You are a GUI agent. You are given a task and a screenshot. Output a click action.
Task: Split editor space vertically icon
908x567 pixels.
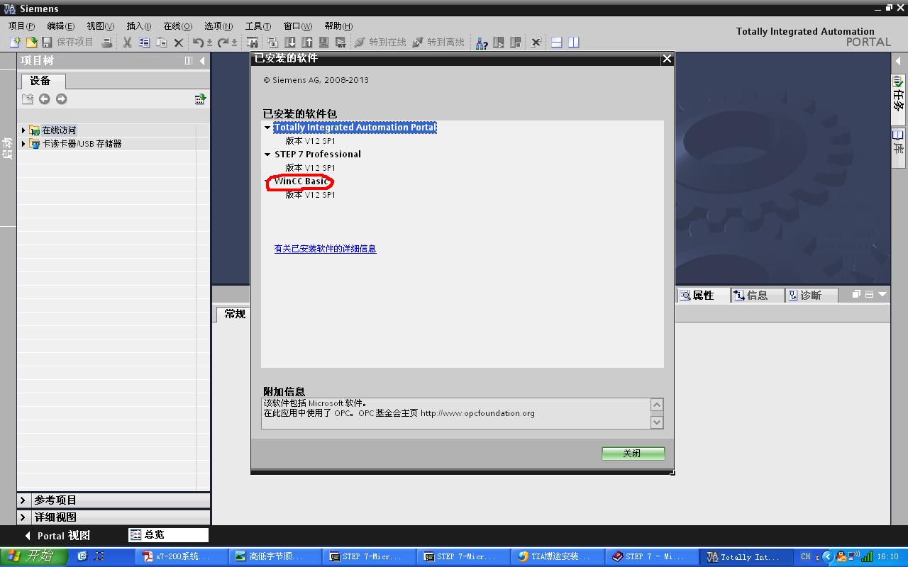point(574,43)
